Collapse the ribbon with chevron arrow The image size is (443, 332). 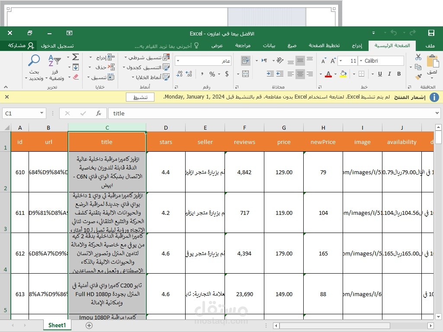pyautogui.click(x=6, y=87)
